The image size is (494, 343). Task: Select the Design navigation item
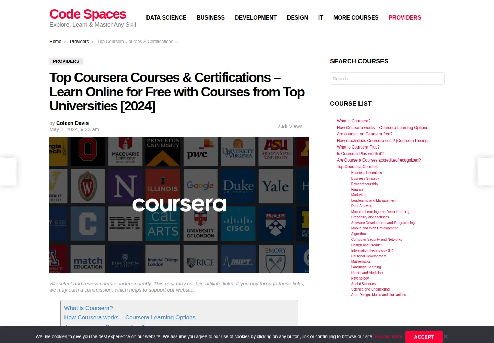click(x=297, y=17)
